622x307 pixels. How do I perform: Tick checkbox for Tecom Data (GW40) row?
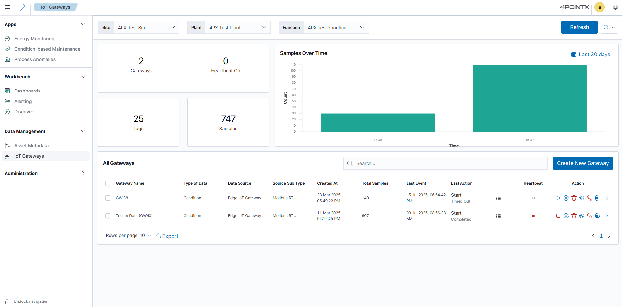pyautogui.click(x=108, y=216)
